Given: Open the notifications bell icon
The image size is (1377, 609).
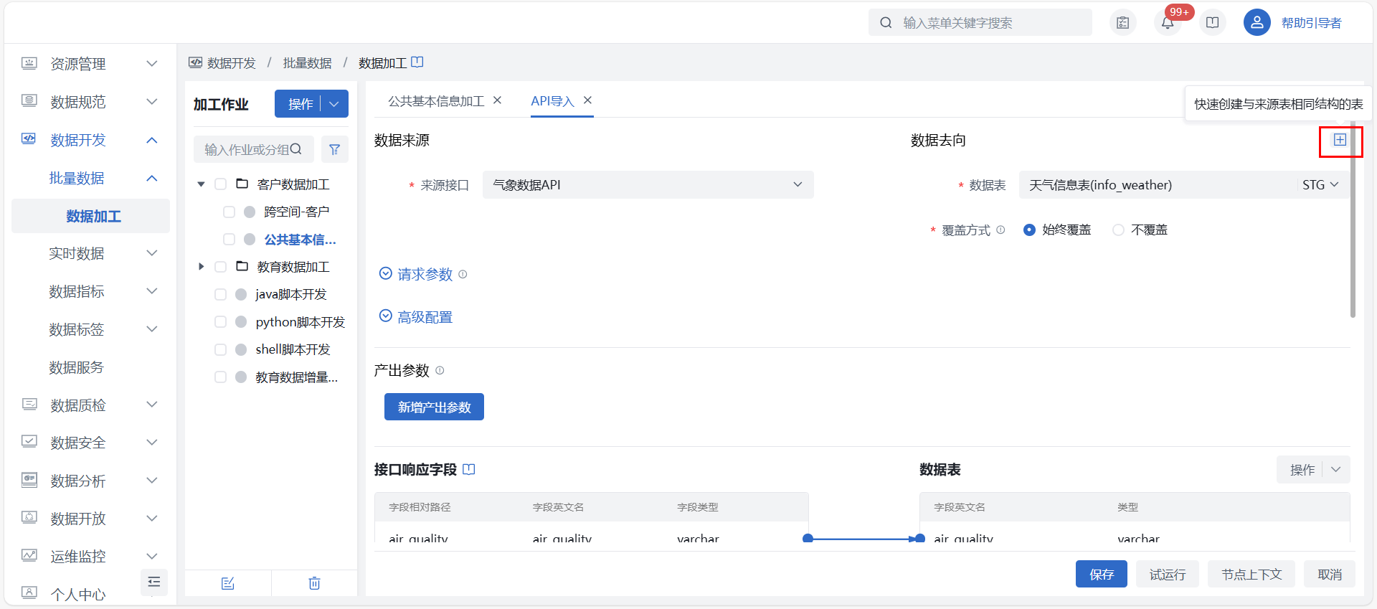Looking at the screenshot, I should pos(1168,23).
